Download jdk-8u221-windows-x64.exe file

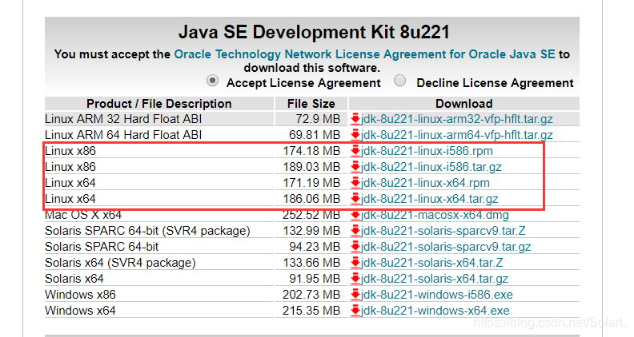tap(435, 311)
